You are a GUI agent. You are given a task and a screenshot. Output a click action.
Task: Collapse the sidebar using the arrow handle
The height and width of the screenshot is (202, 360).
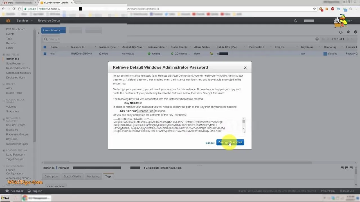[38, 33]
